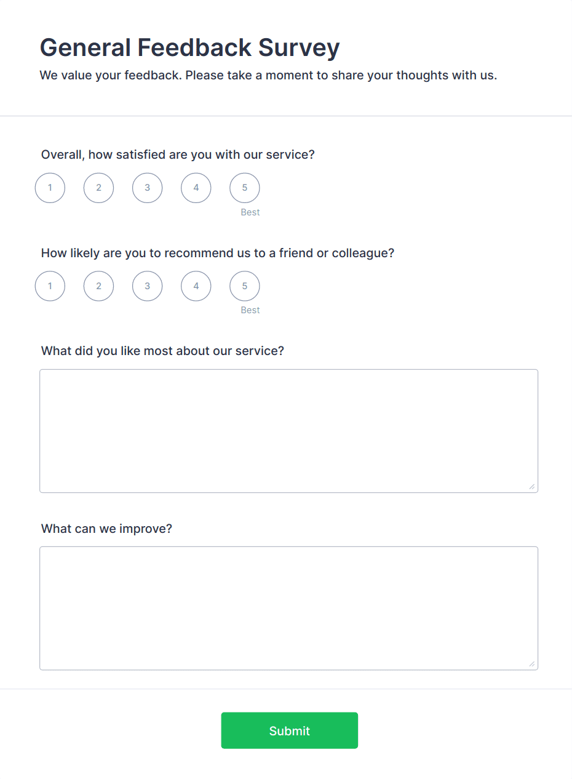This screenshot has width=572, height=779.
Task: Select rating 2 for overall satisfaction
Action: (98, 188)
